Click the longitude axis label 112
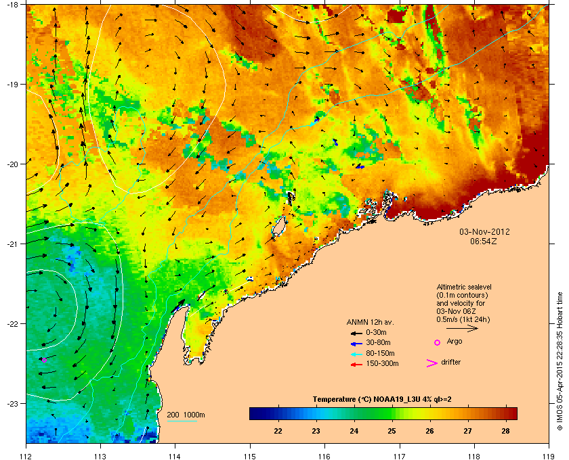Screen dimensions: 569x460 [26, 456]
